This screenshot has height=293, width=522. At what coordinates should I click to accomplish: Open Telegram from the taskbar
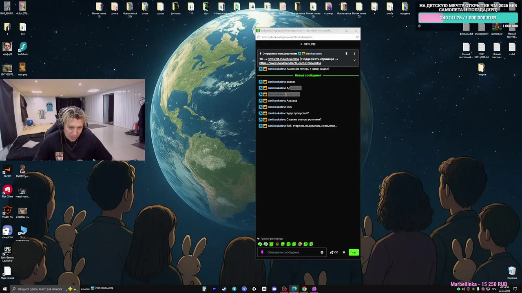234,289
